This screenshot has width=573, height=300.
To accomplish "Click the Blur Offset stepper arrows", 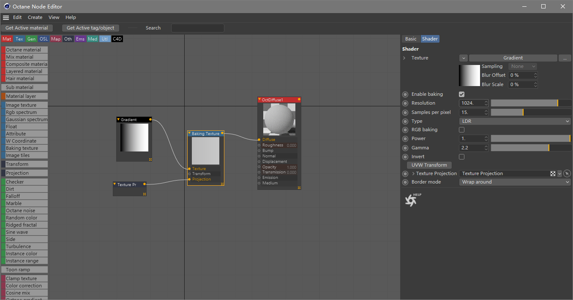I will tap(535, 75).
